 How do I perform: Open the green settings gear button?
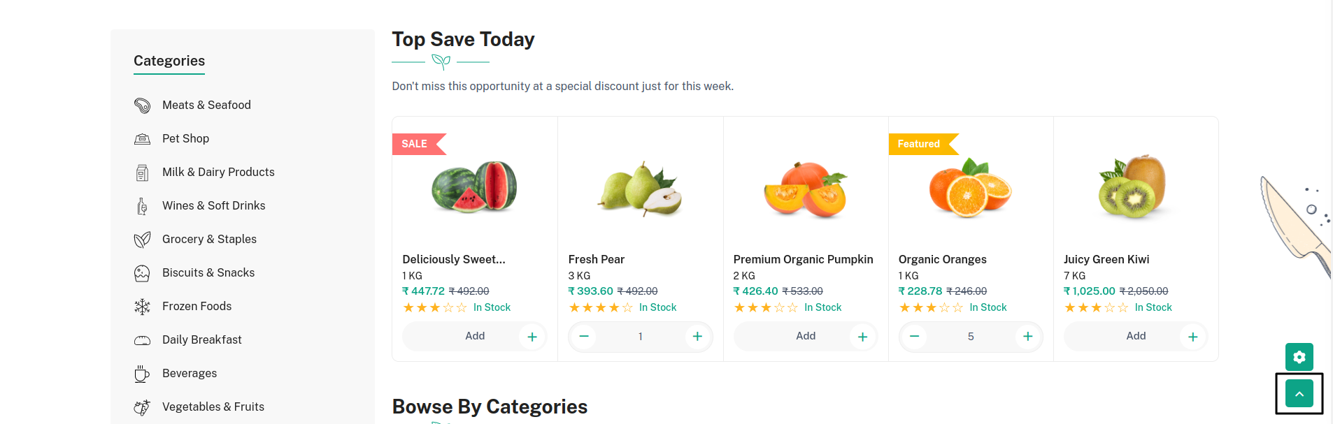coord(1299,357)
